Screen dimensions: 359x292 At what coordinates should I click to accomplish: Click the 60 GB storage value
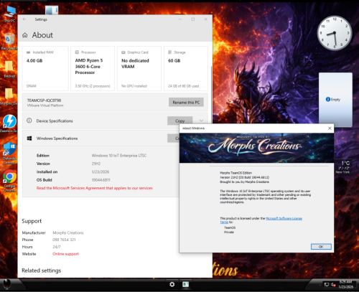(x=174, y=61)
